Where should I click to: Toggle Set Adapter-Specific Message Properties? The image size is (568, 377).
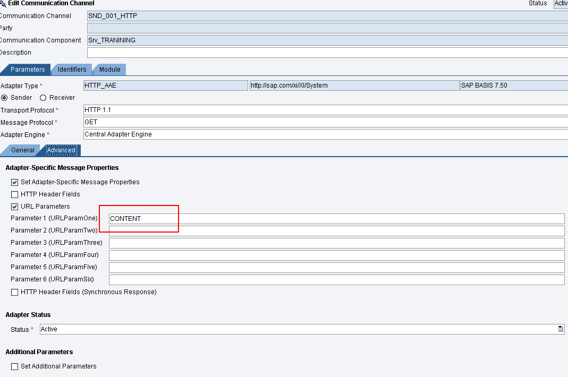[14, 182]
